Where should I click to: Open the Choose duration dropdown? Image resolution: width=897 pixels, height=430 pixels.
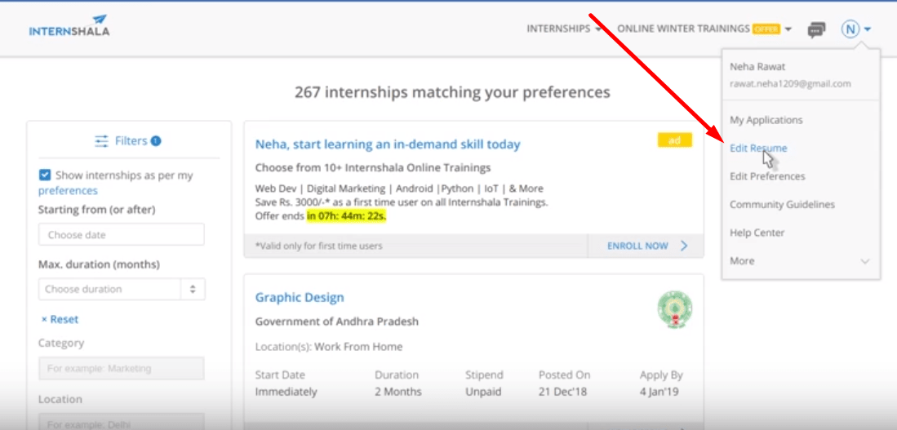click(x=122, y=289)
